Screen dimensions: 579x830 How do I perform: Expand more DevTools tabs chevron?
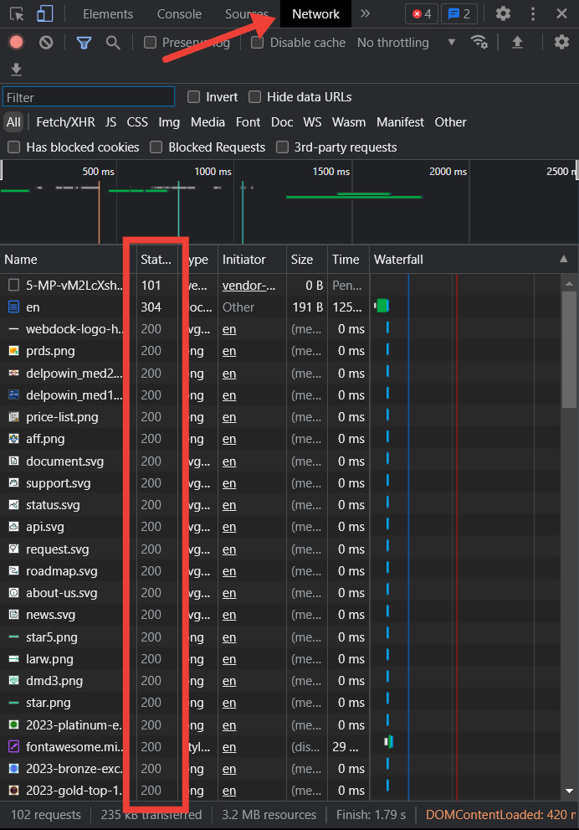click(365, 13)
